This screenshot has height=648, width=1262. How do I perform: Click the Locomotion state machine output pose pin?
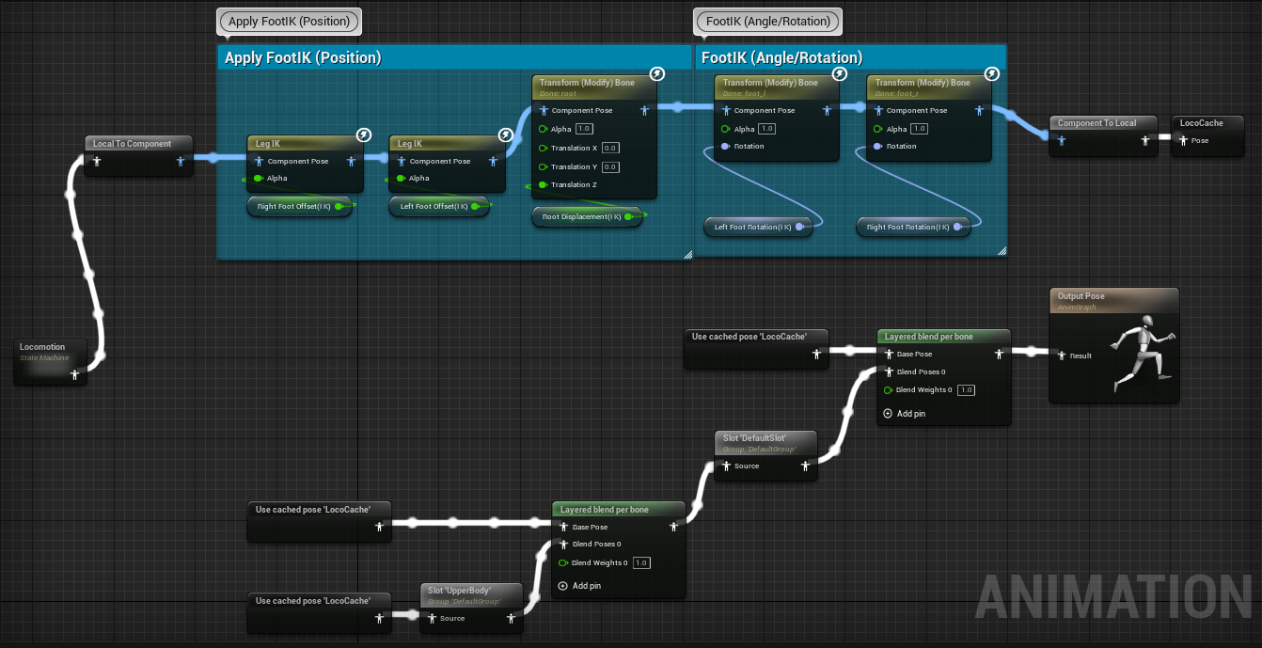coord(75,374)
